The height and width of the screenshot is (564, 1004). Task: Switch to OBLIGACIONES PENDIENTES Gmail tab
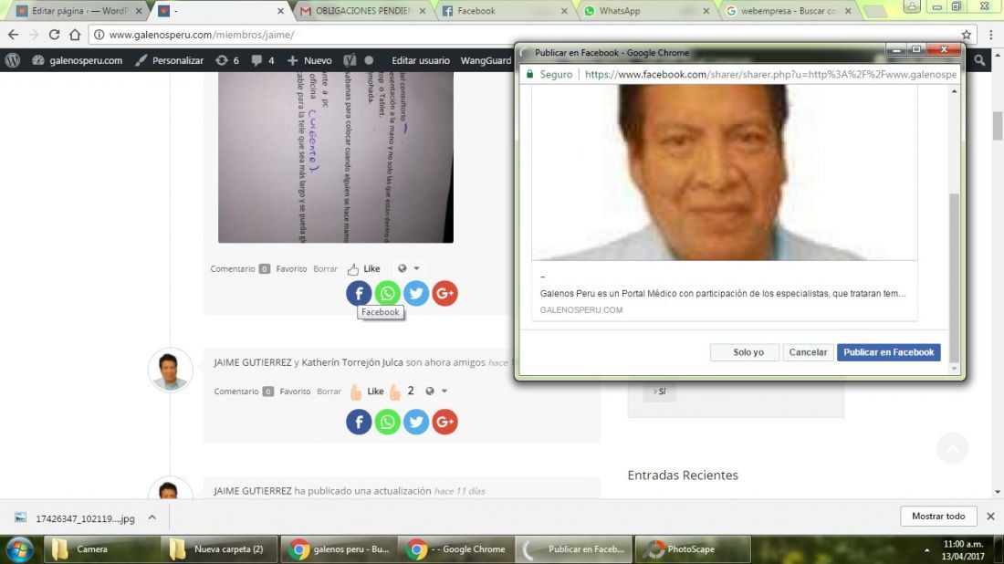coord(362,11)
